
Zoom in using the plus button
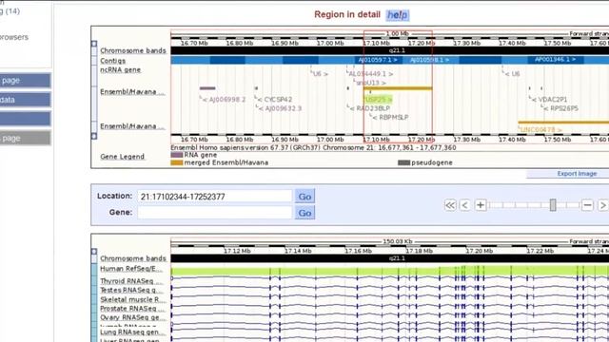point(481,205)
